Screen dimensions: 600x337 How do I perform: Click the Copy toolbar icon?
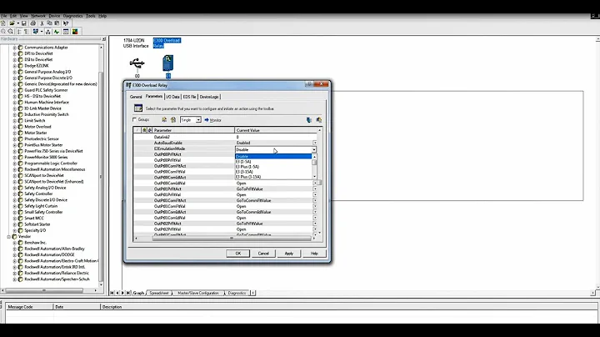(x=49, y=23)
